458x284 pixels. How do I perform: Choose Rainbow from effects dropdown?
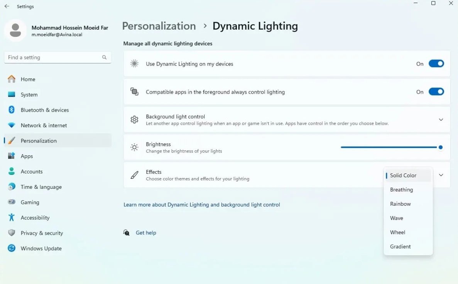[x=401, y=204]
